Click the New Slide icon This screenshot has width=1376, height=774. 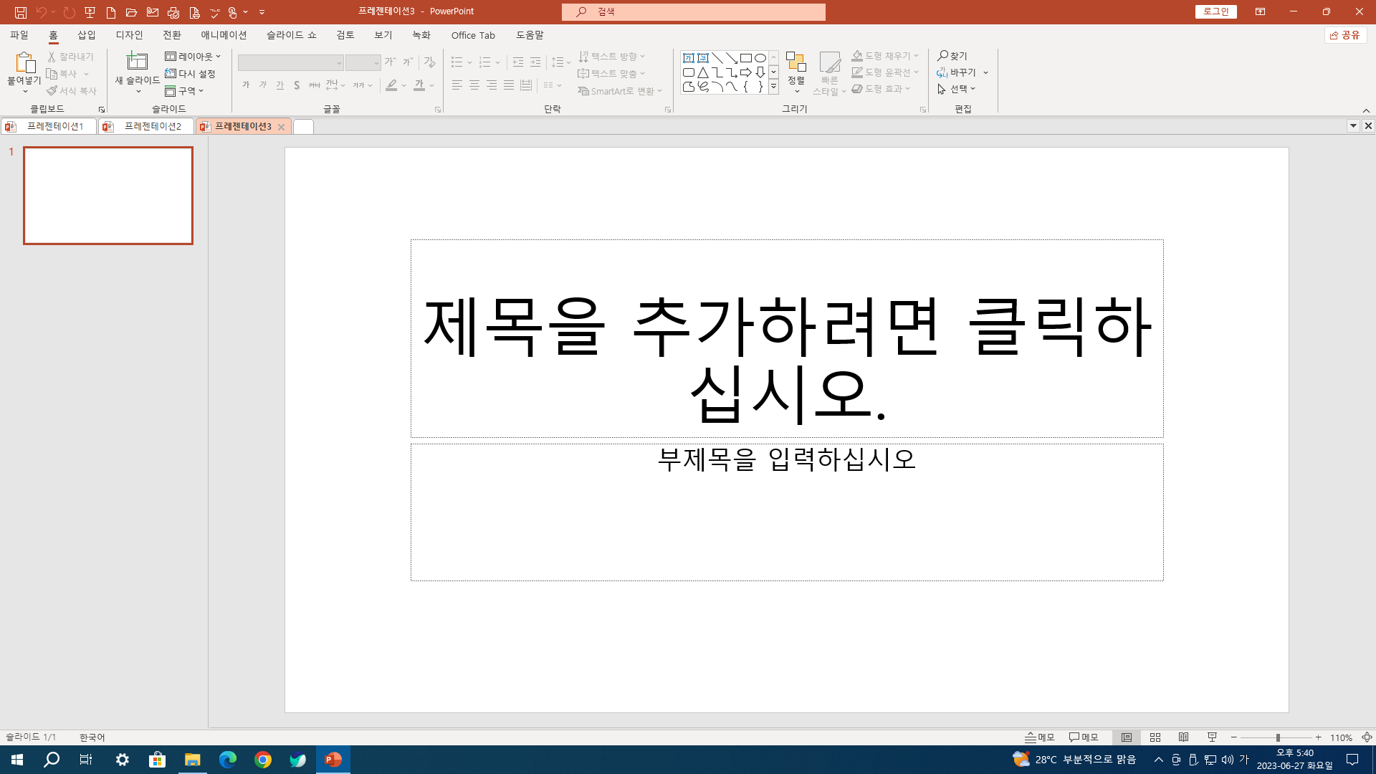[137, 62]
